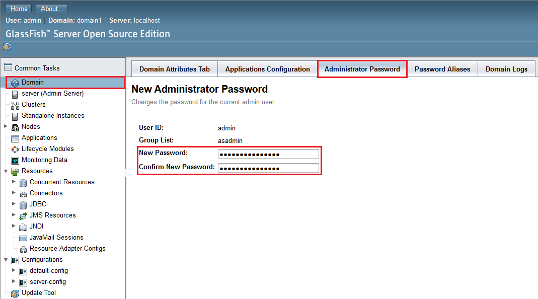The image size is (538, 299).
Task: Open Resource Adapter Configs tree item
Action: tap(67, 248)
